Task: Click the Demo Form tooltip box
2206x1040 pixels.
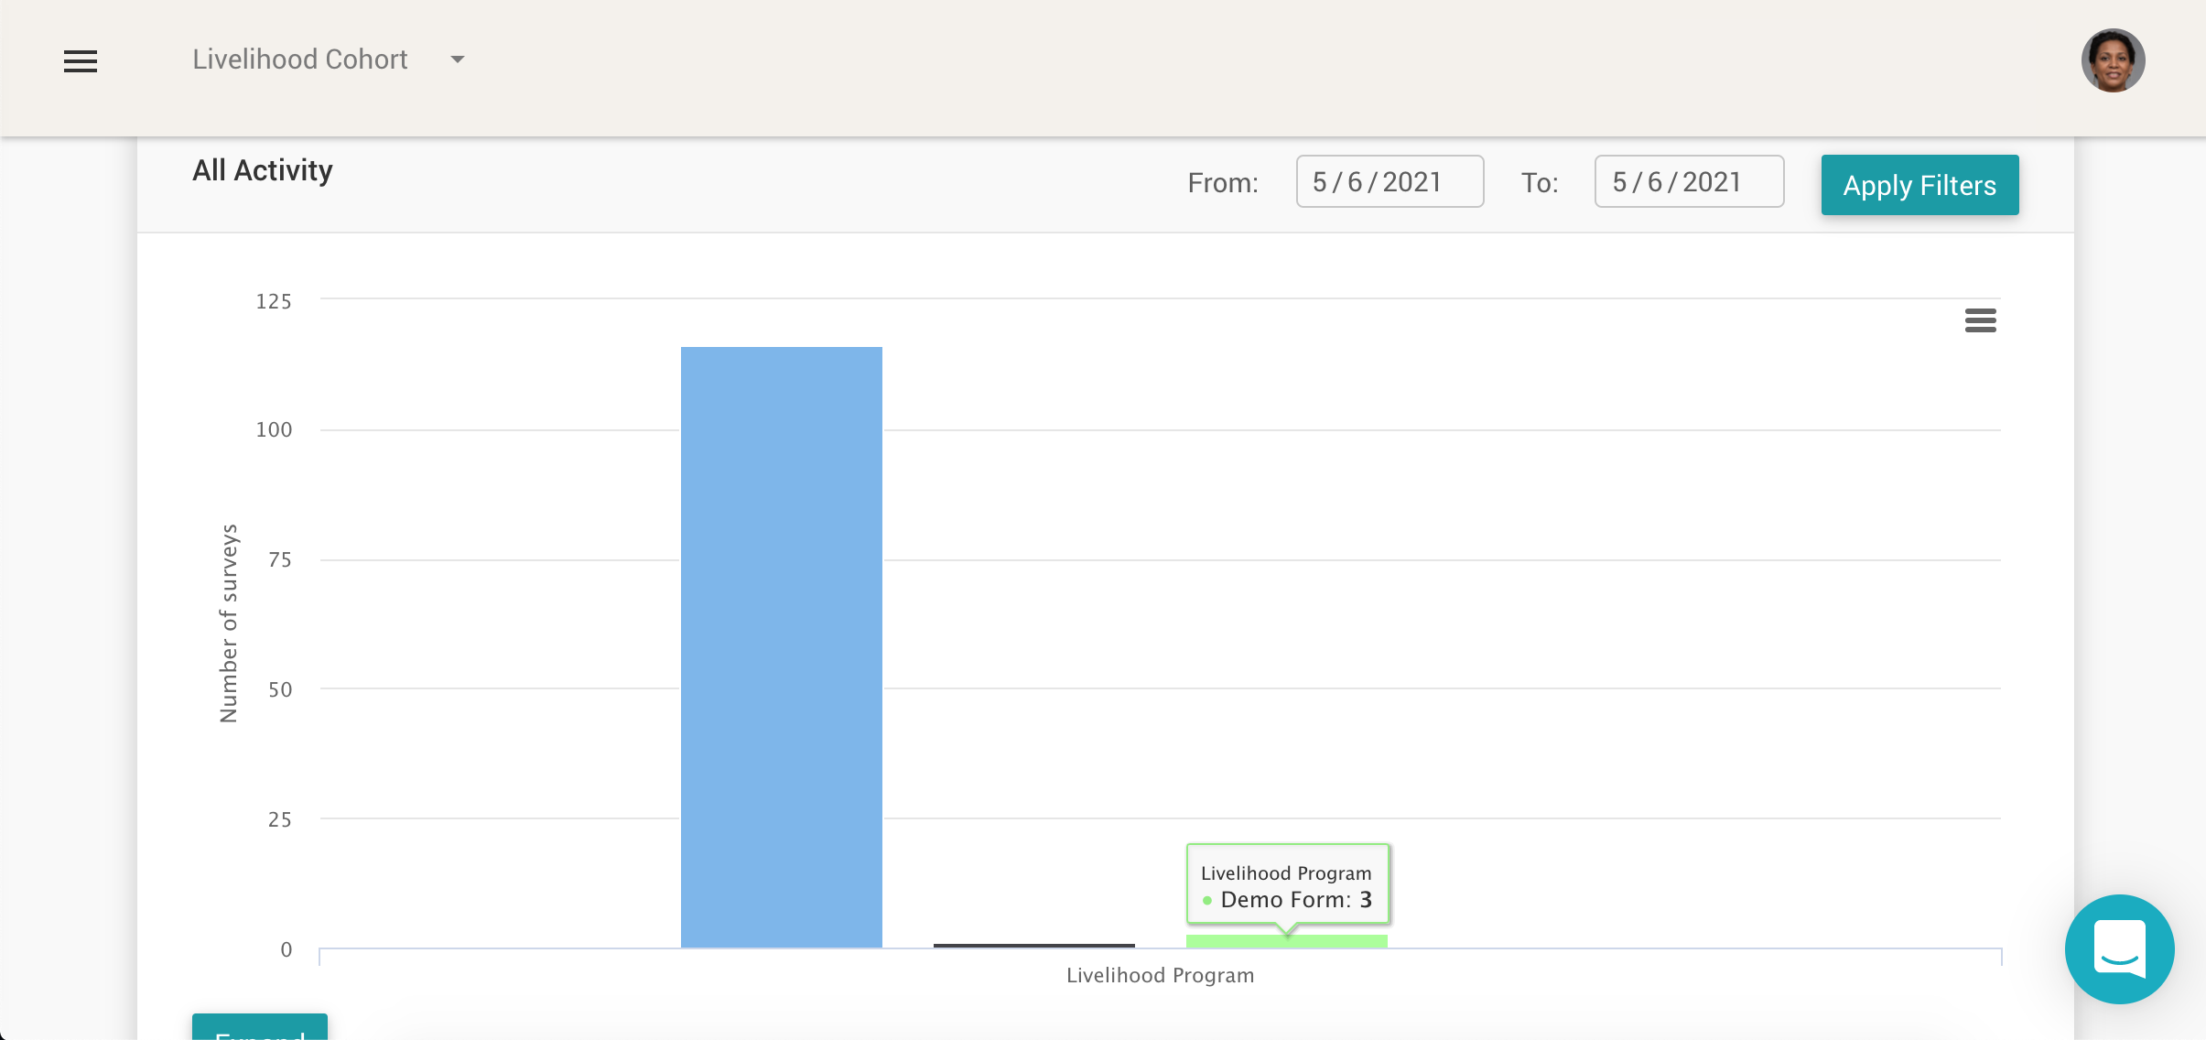Action: click(x=1287, y=883)
